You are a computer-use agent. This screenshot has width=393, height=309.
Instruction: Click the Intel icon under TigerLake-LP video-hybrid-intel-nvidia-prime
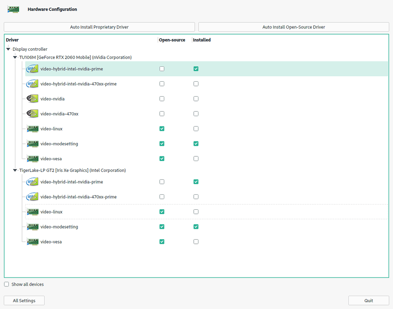tap(32, 182)
